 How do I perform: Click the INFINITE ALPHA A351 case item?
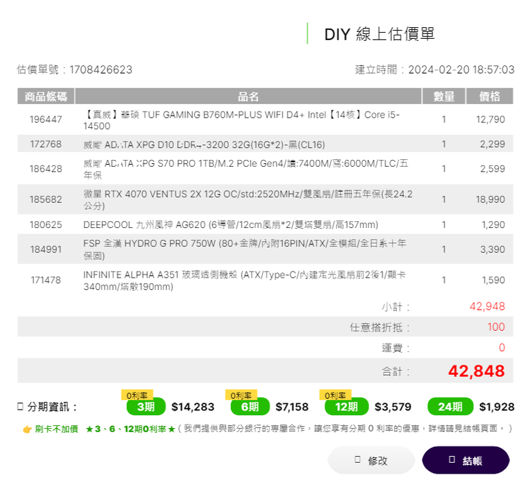tap(244, 280)
